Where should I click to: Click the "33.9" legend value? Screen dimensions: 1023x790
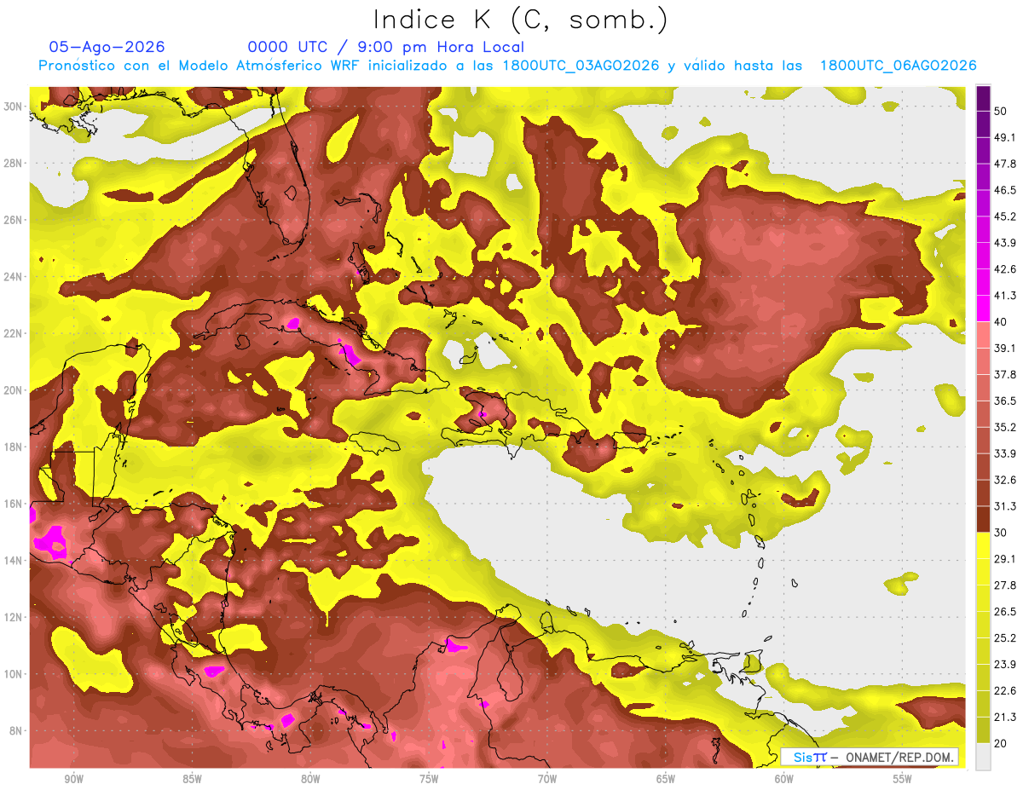[x=1006, y=453]
